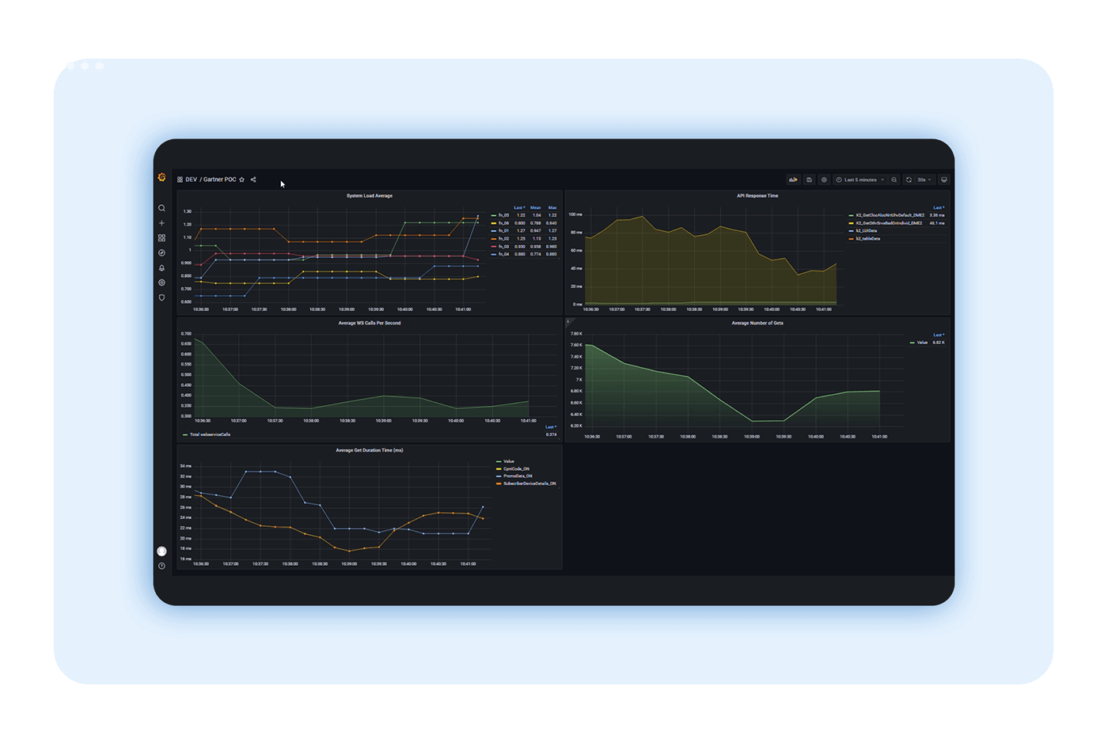Viewport: 1108px width, 743px height.
Task: Toggle Value series in Get Duration legend
Action: point(509,461)
